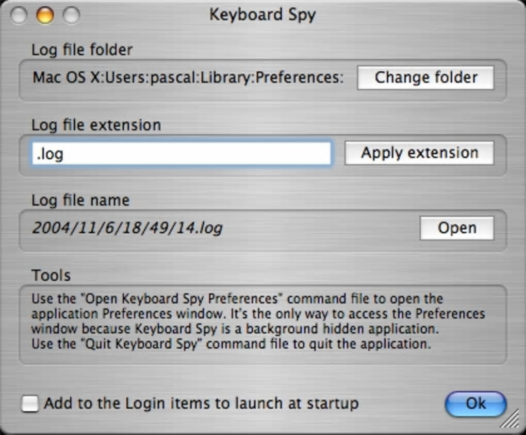Focus the .log extension text field

click(181, 154)
